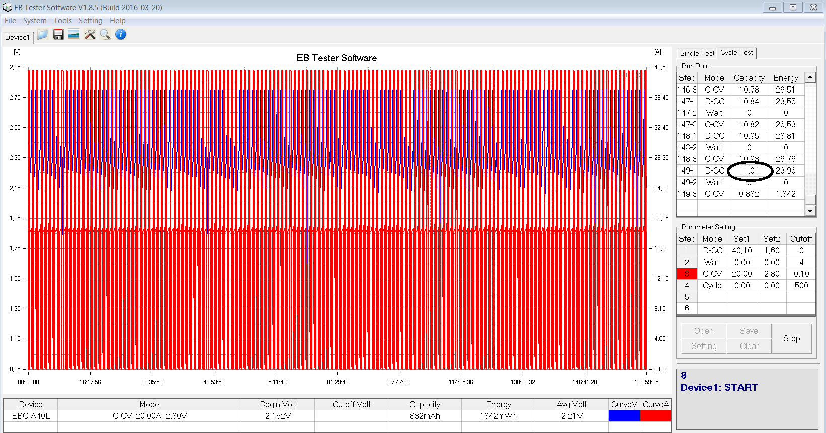Viewport: 826px width, 433px height.
Task: Click the C-CV 20,00A 2,80V mode cell
Action: pos(149,416)
